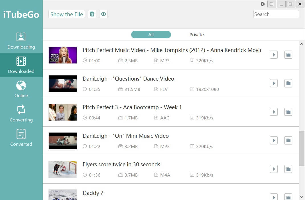Screen dimensions: 305x200
Task: Open folder for Pitch Perfect 3 item
Action: click(x=288, y=112)
